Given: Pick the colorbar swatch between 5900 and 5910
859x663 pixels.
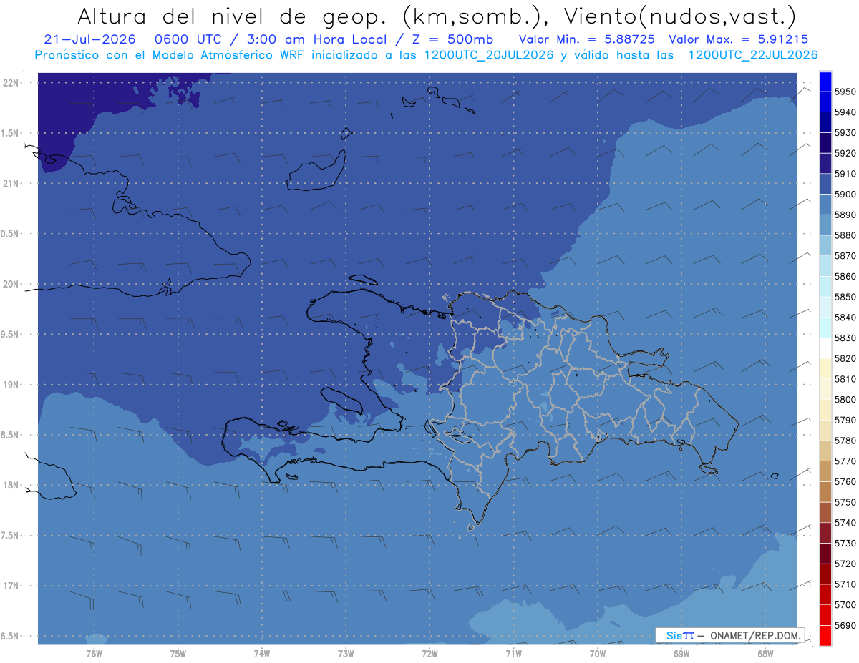Looking at the screenshot, I should 825,184.
